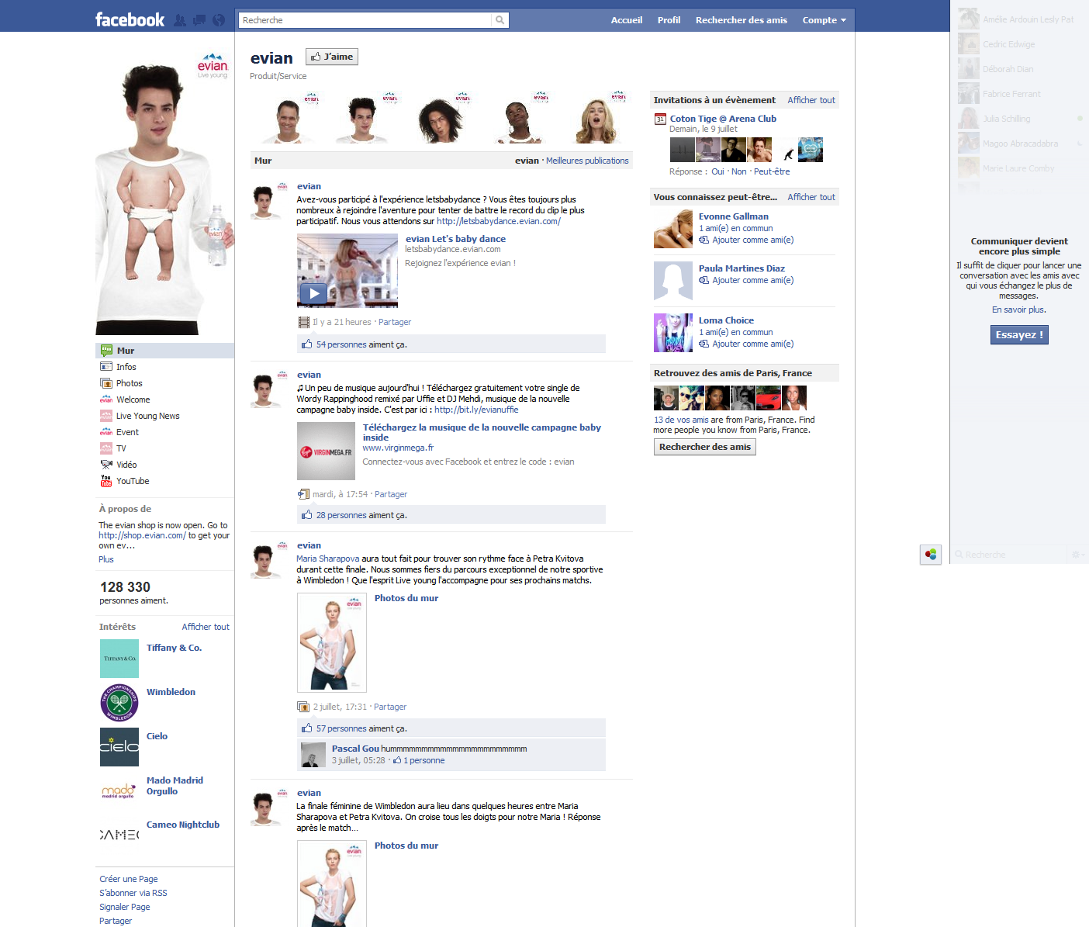The height and width of the screenshot is (927, 1089).
Task: Click Afficher tout beside Intérêts
Action: (x=206, y=627)
